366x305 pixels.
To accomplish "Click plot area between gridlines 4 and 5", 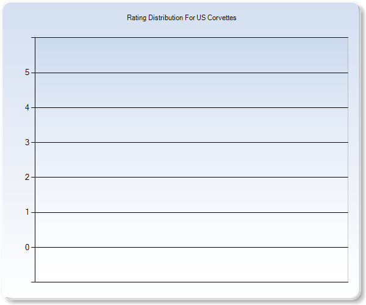I will (x=191, y=90).
